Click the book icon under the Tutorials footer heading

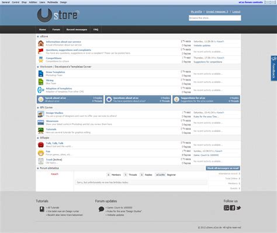pos(42,209)
